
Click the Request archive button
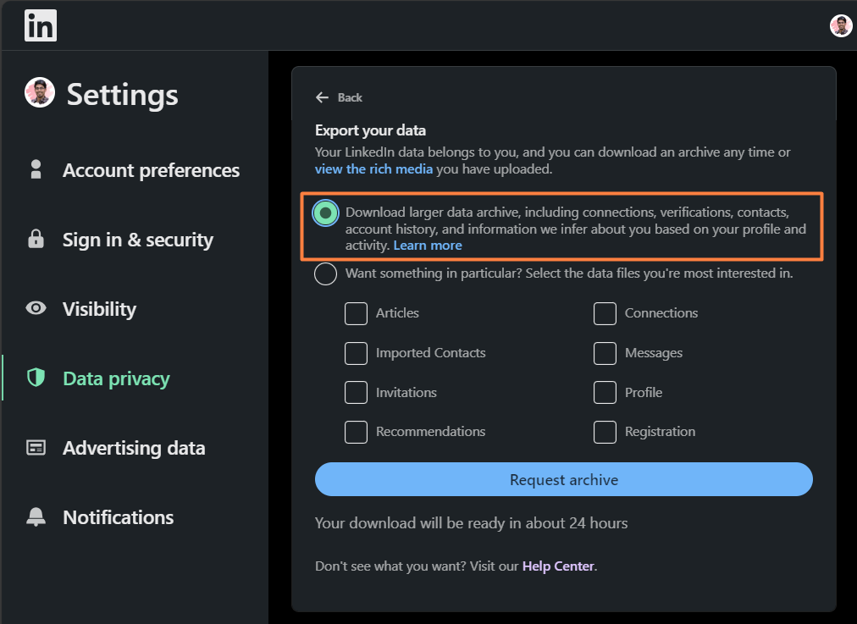(x=563, y=479)
